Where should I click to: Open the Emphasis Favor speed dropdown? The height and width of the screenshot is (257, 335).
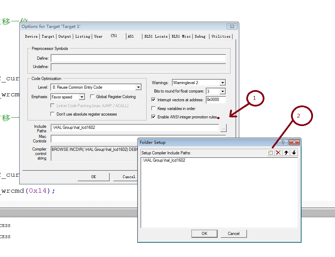click(82, 97)
